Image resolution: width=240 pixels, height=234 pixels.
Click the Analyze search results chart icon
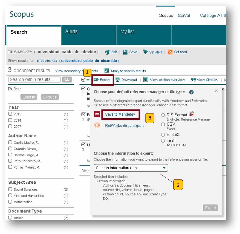point(106,71)
